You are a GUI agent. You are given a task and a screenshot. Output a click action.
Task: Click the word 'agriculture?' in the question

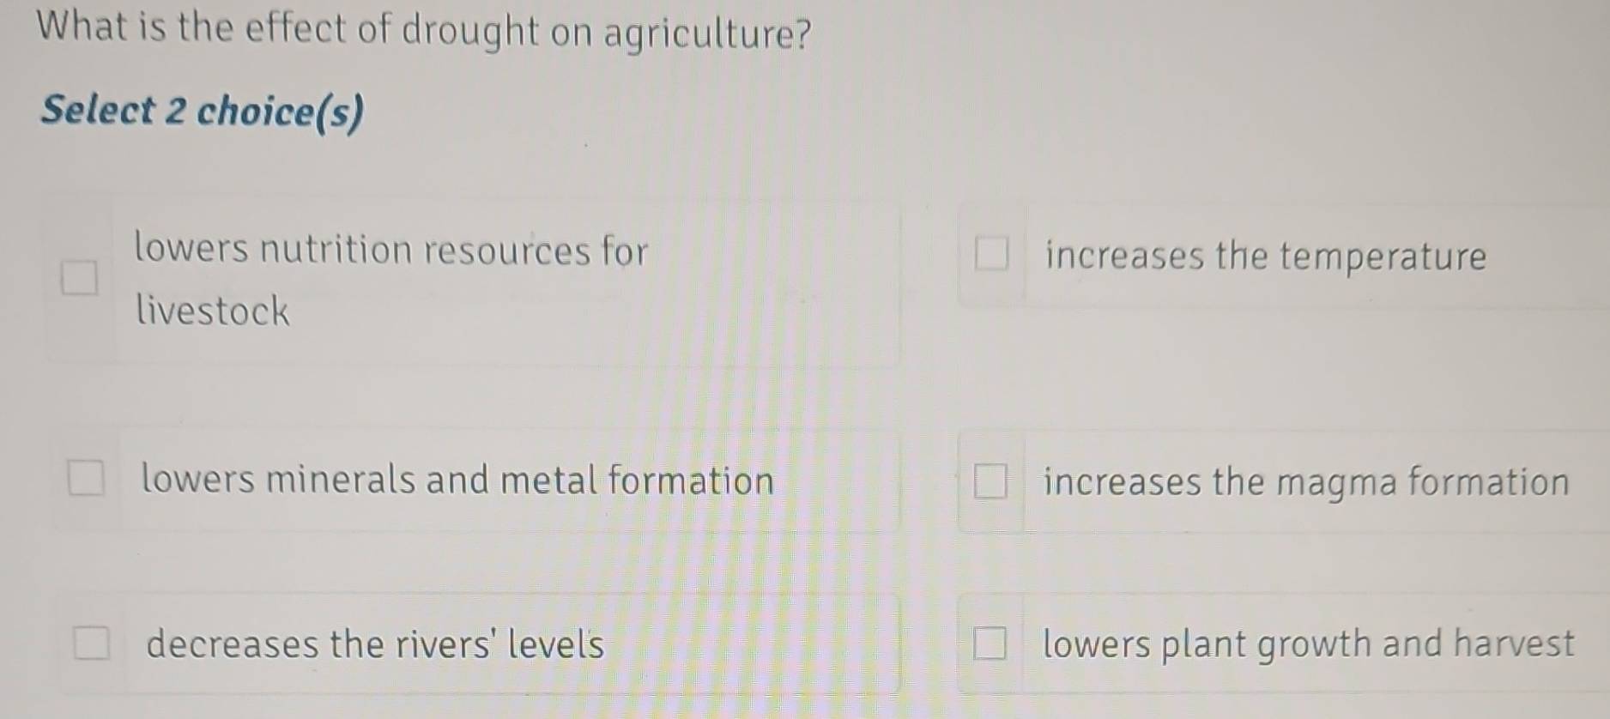[x=706, y=34]
